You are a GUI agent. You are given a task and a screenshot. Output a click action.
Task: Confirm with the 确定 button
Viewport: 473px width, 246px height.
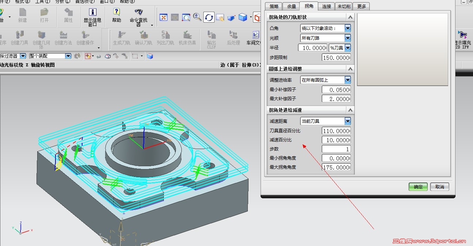pyautogui.click(x=418, y=187)
